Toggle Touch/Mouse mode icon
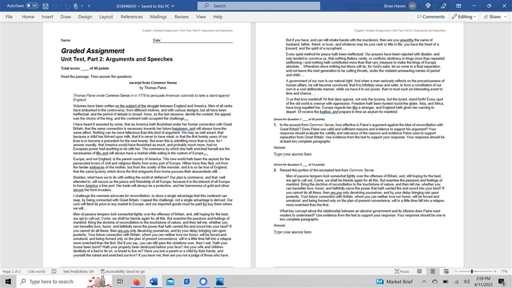 (76, 6)
